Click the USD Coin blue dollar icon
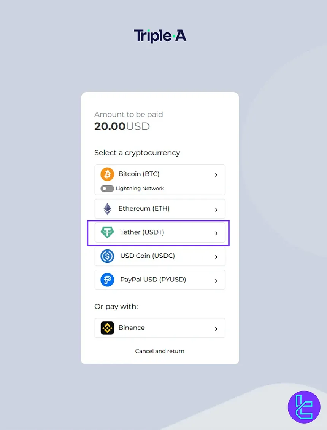Screen dimensions: 327x430 [107, 256]
